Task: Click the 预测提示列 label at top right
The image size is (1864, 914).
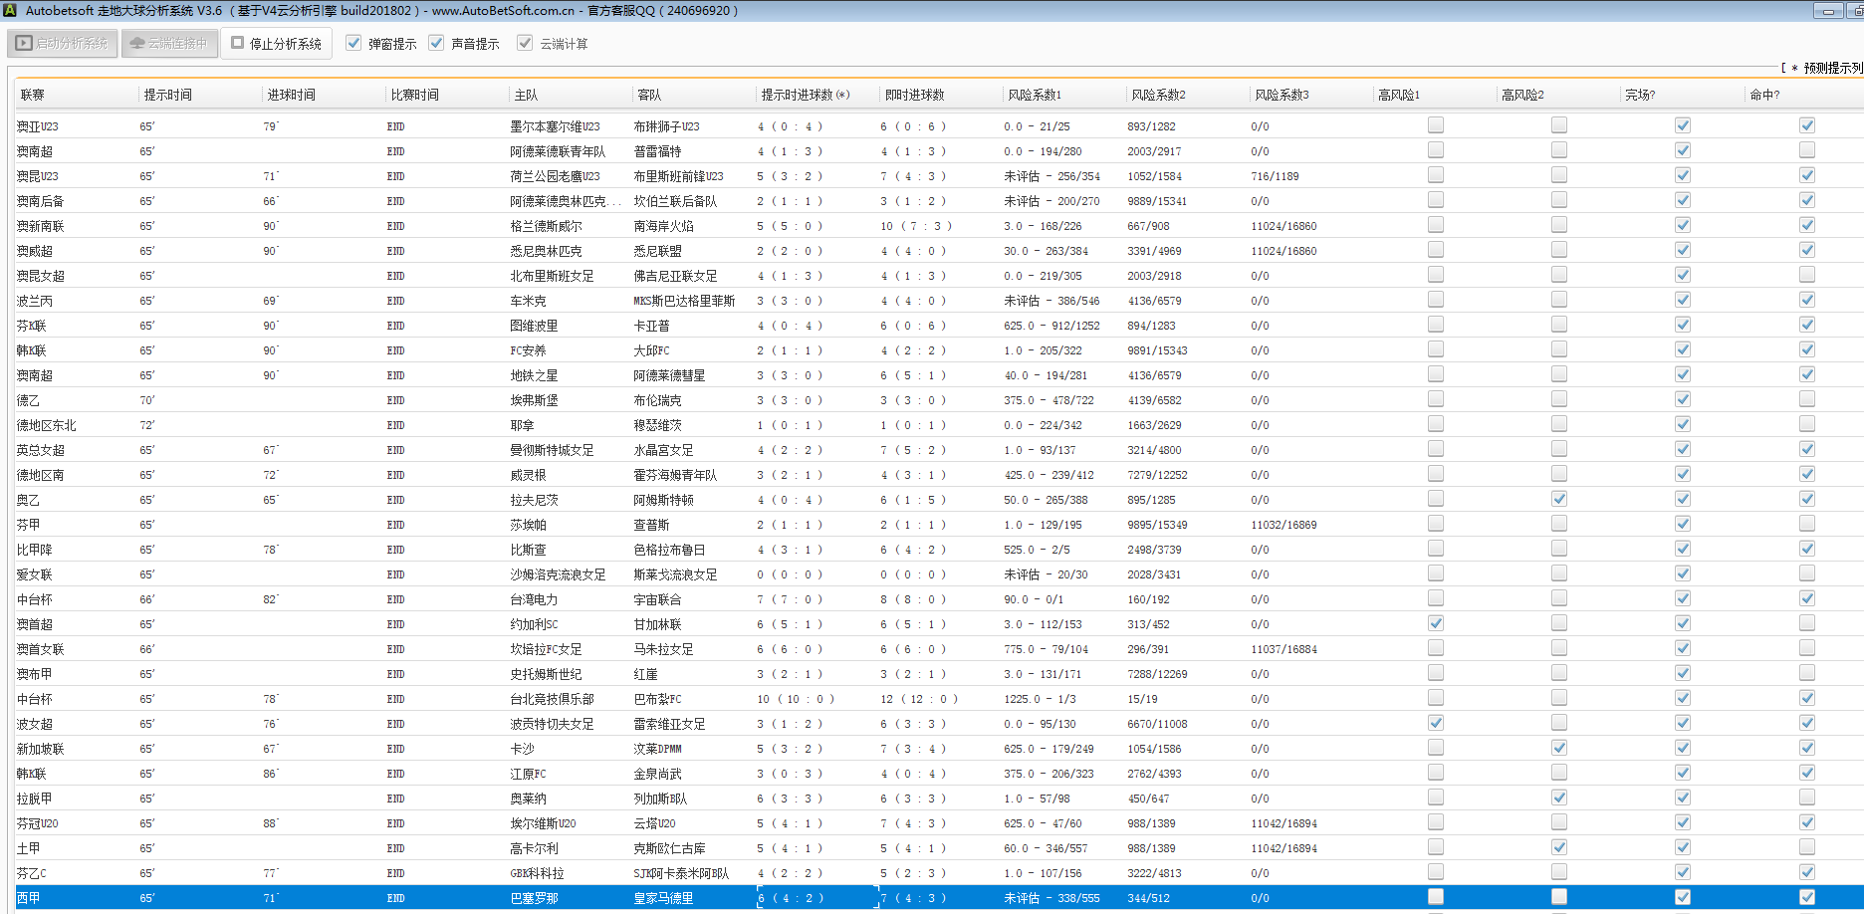Action: [1830, 68]
